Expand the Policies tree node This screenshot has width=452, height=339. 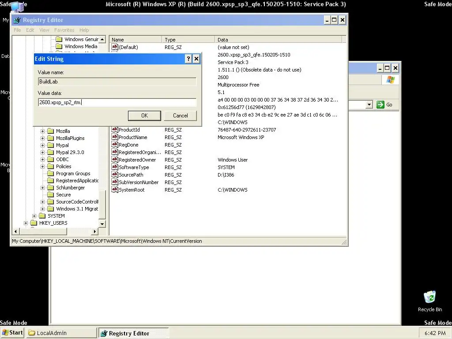pos(43,166)
